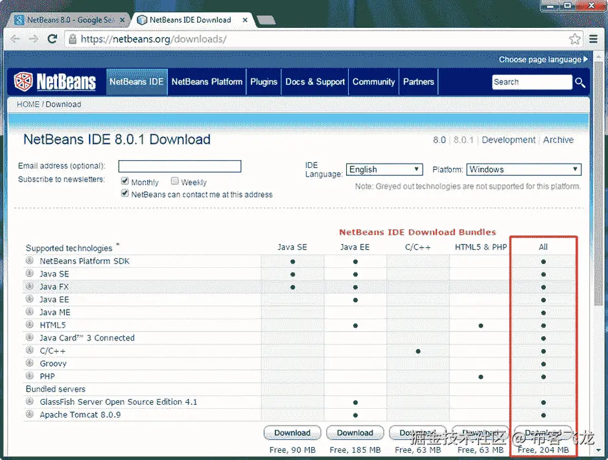Click the padlock icon in address bar
Viewport: 608px width, 460px height.
73,39
